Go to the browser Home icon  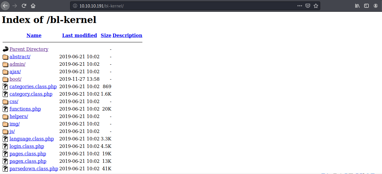tap(33, 6)
